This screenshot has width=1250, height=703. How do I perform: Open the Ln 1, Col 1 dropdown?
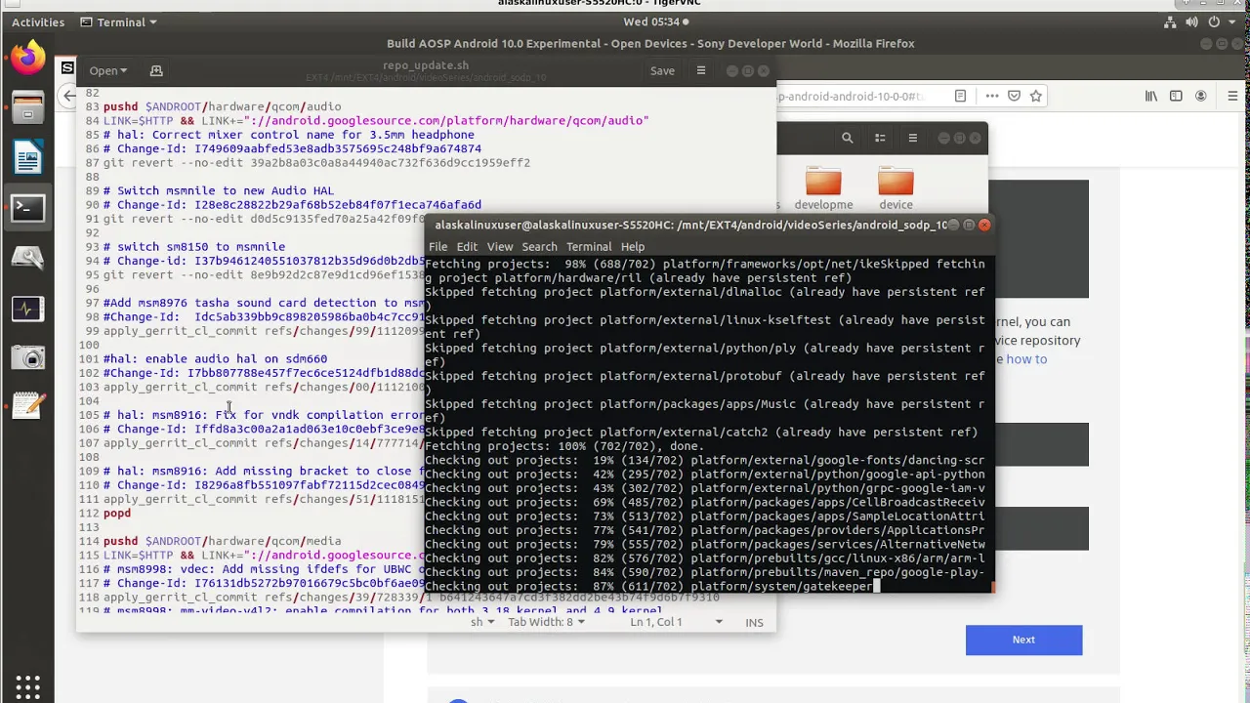coord(676,622)
